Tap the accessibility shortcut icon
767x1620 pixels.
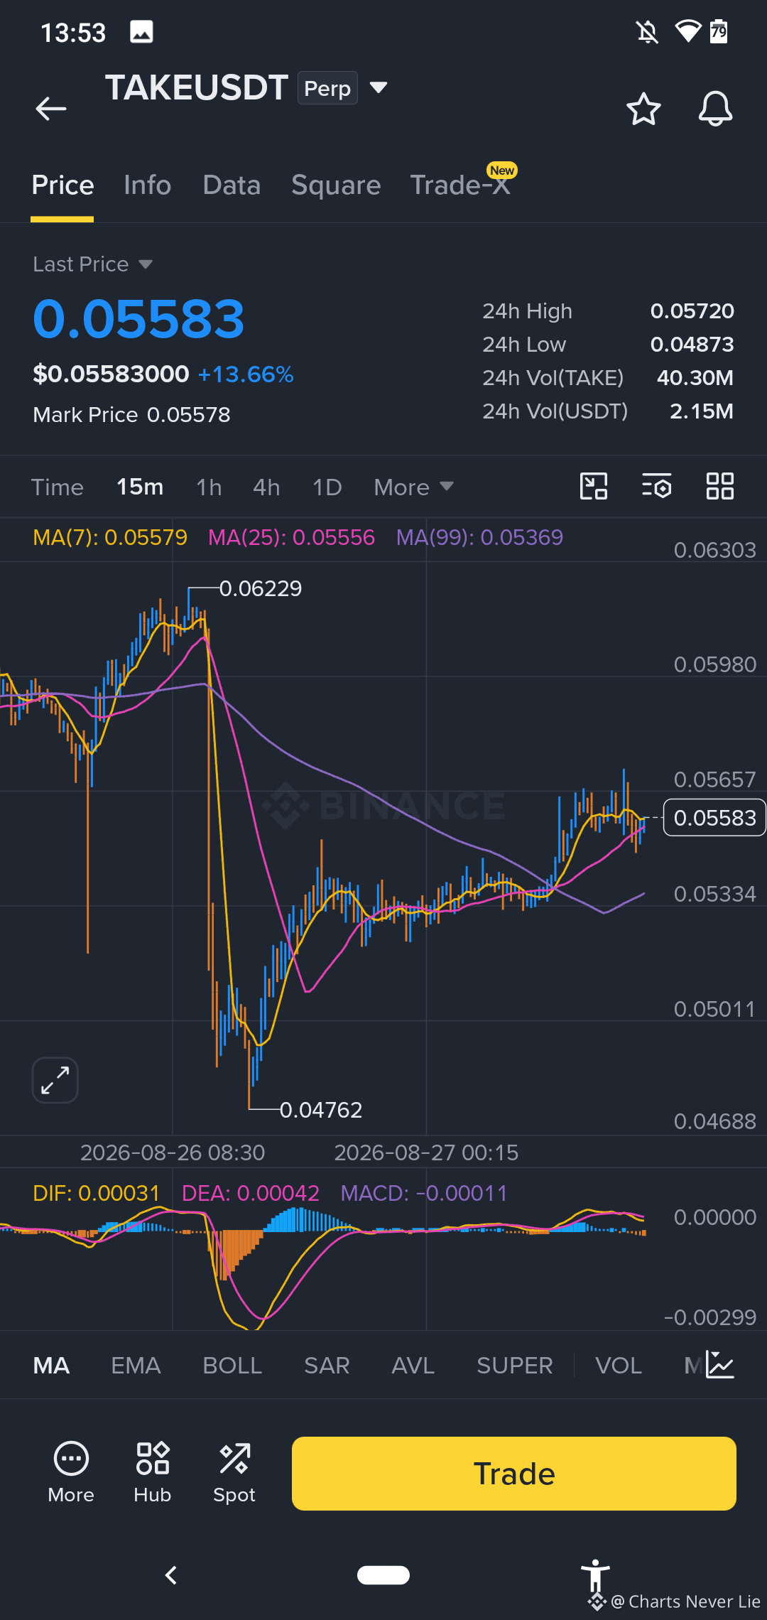[x=595, y=1576]
